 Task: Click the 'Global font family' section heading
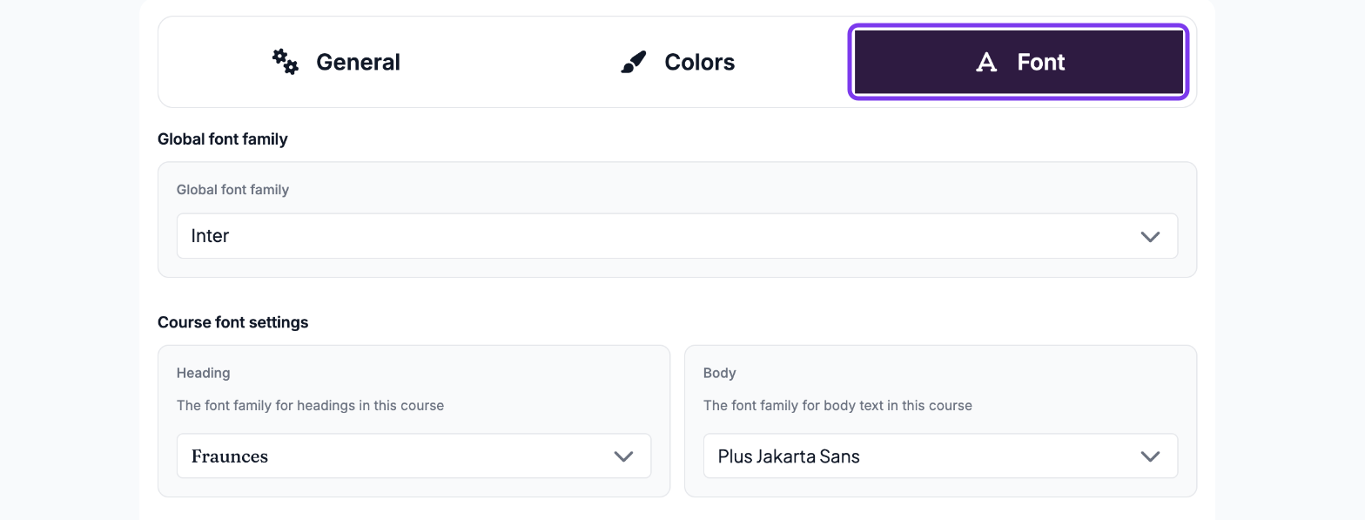(x=223, y=139)
